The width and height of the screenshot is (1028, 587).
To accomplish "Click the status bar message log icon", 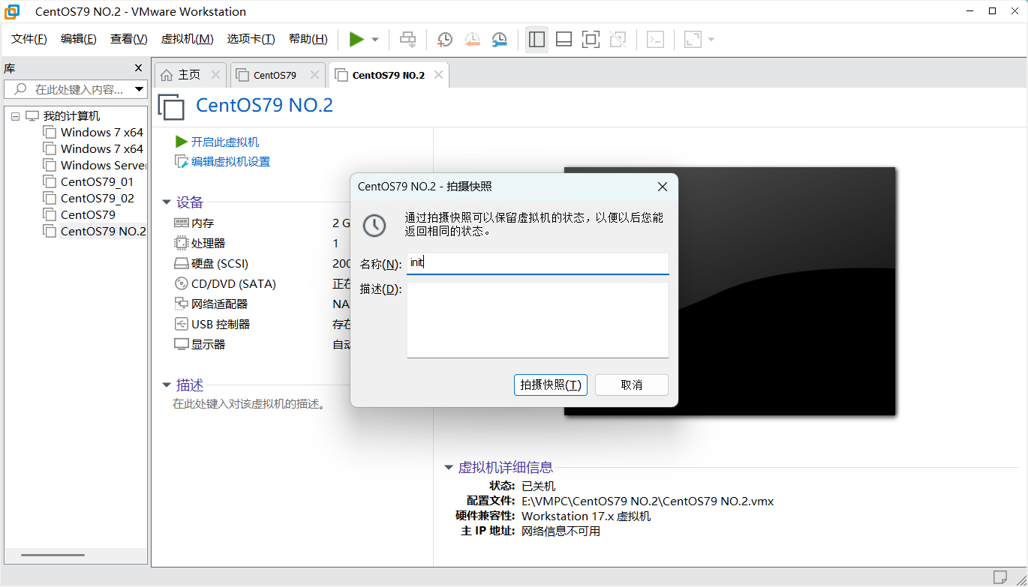I will (1000, 577).
